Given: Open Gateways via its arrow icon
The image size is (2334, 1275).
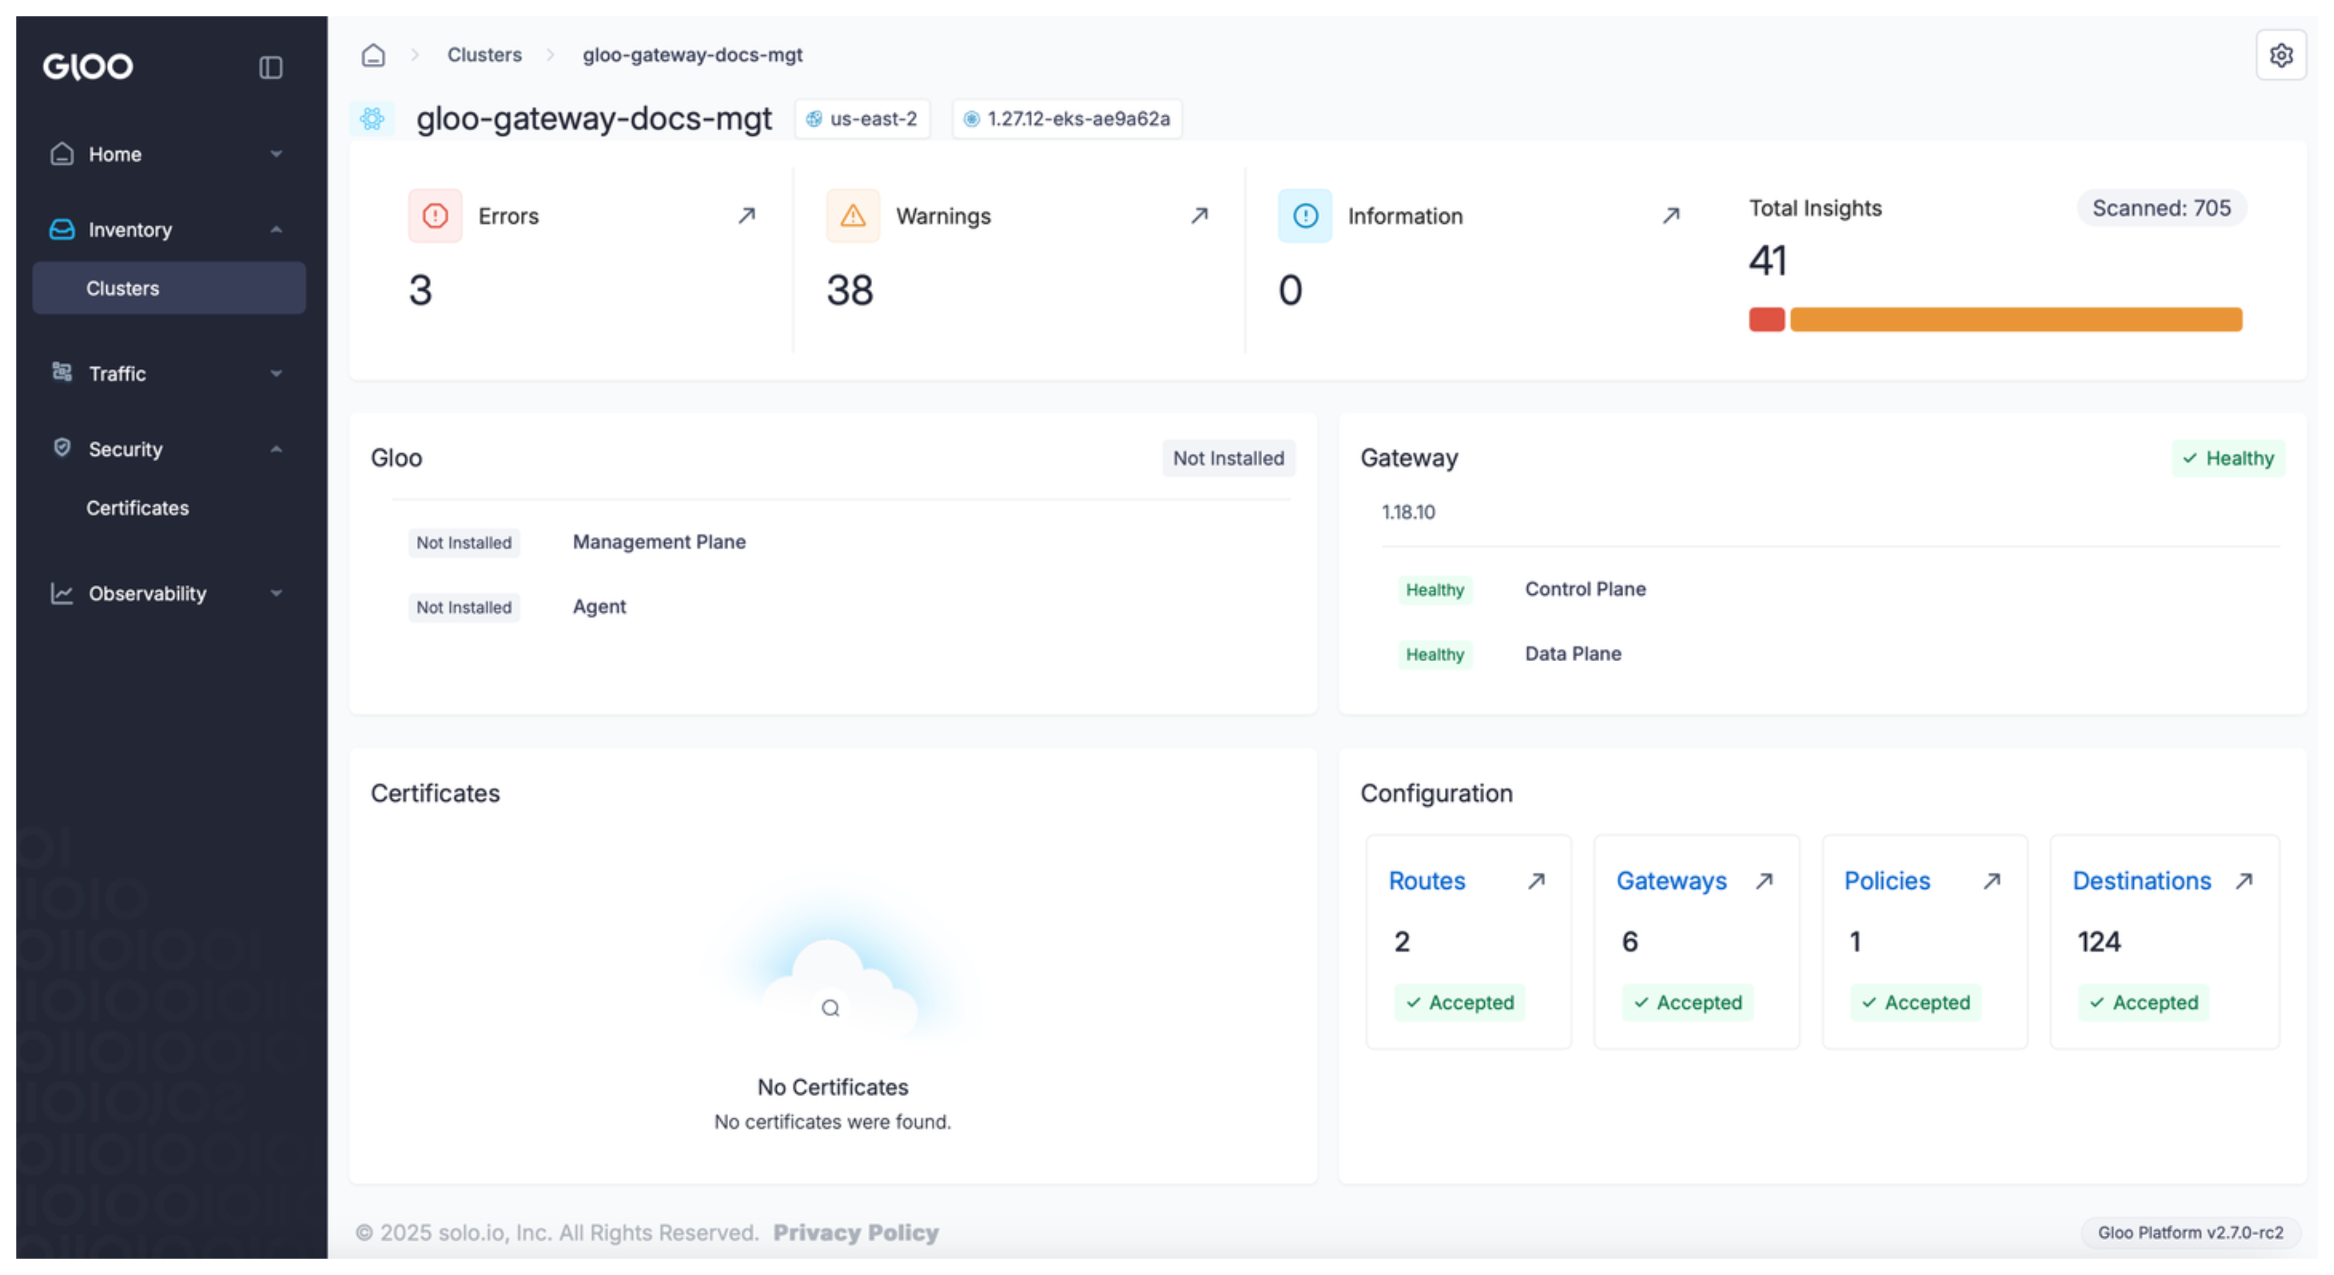Looking at the screenshot, I should (x=1764, y=881).
